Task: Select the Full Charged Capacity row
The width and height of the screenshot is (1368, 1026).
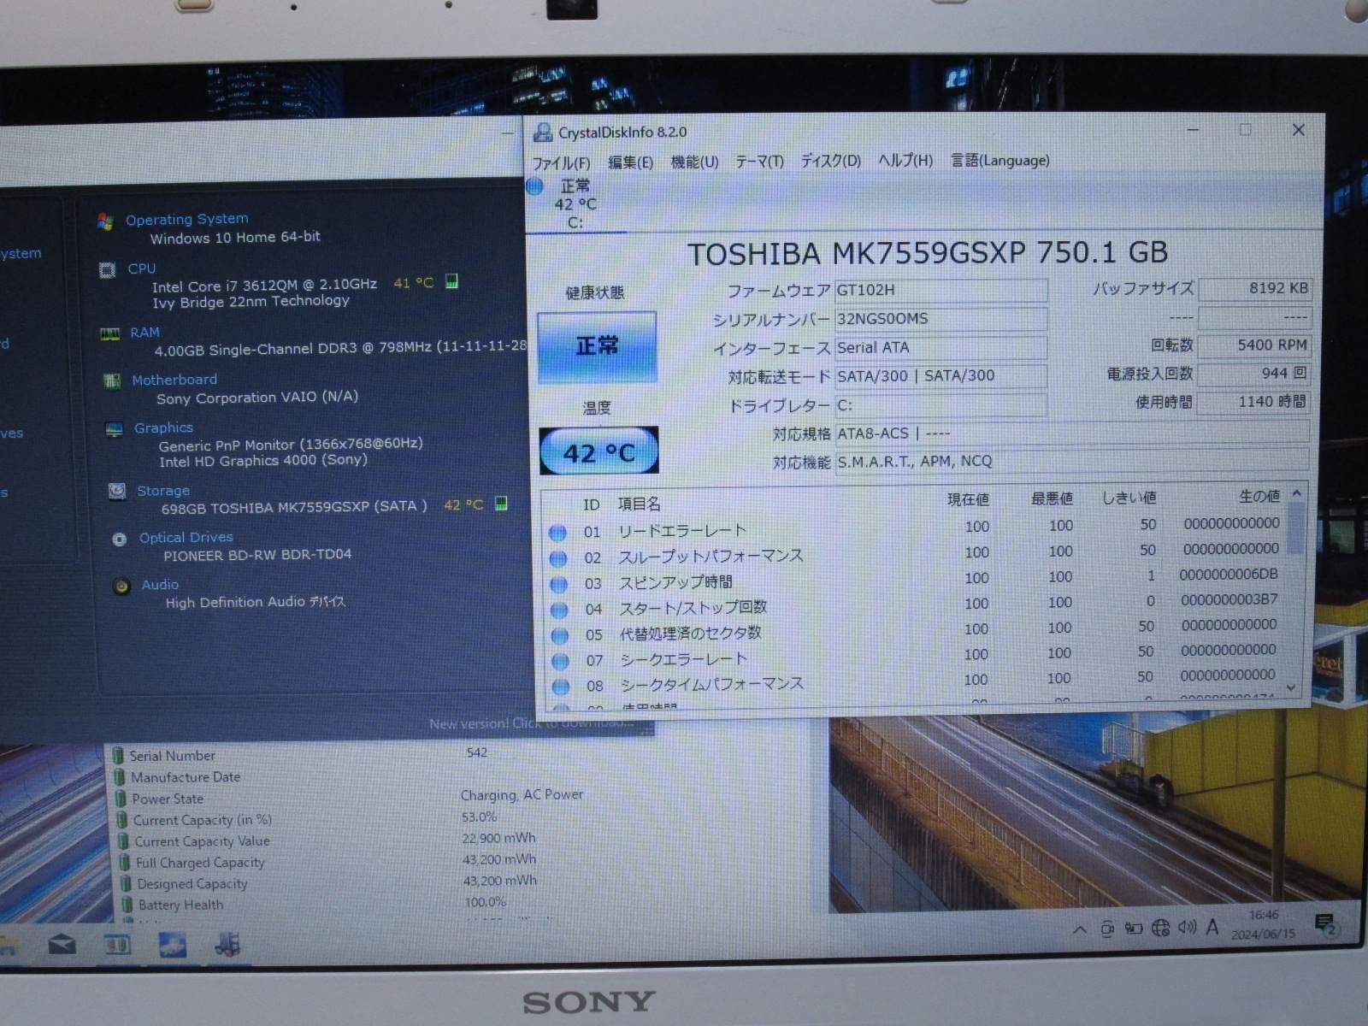Action: pos(200,863)
